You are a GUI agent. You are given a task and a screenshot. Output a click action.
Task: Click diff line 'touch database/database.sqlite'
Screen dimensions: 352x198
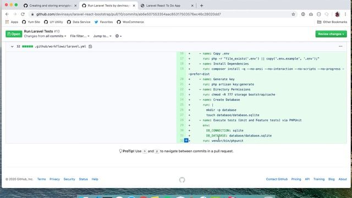(233, 115)
